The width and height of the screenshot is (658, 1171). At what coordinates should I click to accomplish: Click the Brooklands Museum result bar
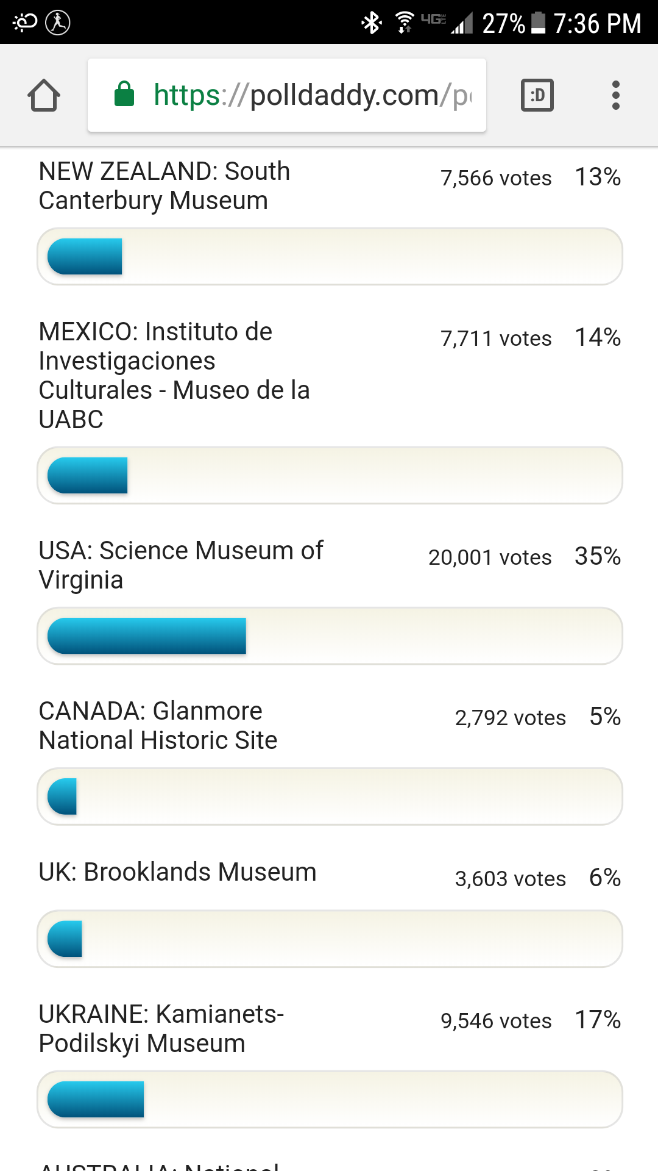click(x=330, y=939)
